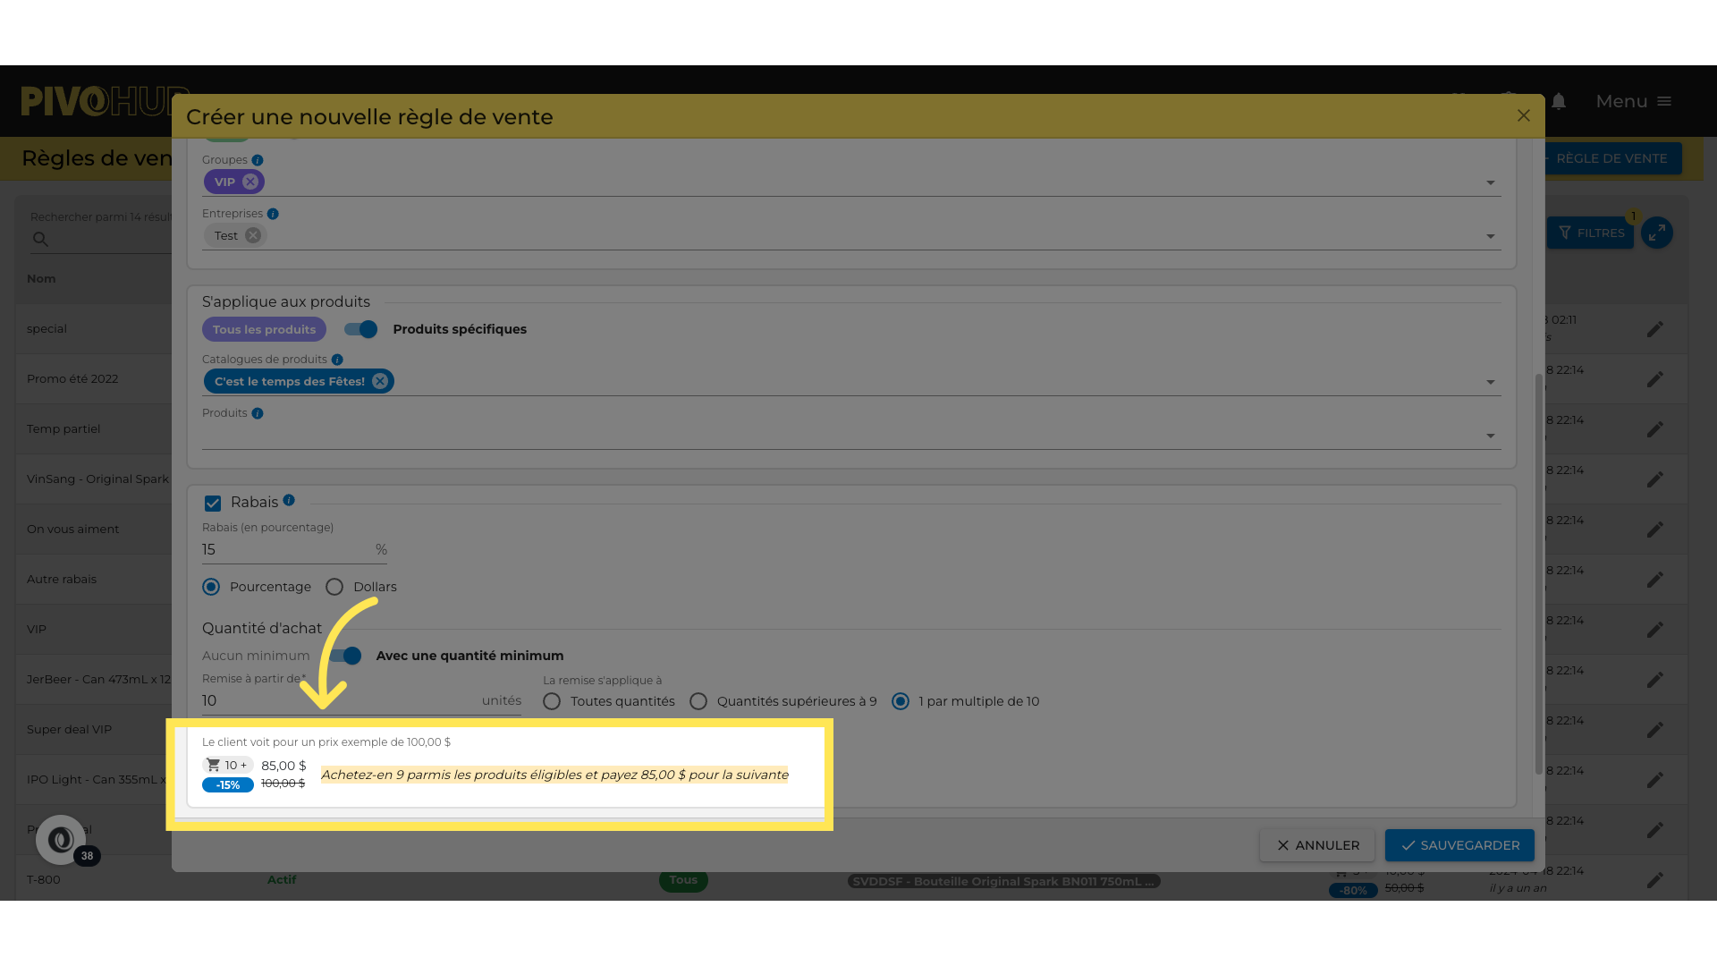This screenshot has width=1717, height=966.
Task: Choose Toutes quantités radio option
Action: [552, 701]
